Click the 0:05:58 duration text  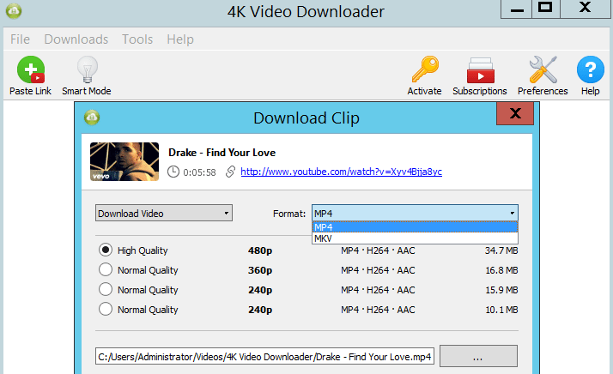tap(199, 172)
